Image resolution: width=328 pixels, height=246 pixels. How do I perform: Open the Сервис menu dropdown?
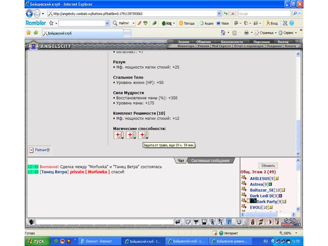point(288,33)
